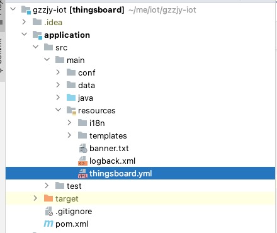Viewport: 277px width, 233px height.
Task: Expand the i18n folder
Action: pos(69,123)
